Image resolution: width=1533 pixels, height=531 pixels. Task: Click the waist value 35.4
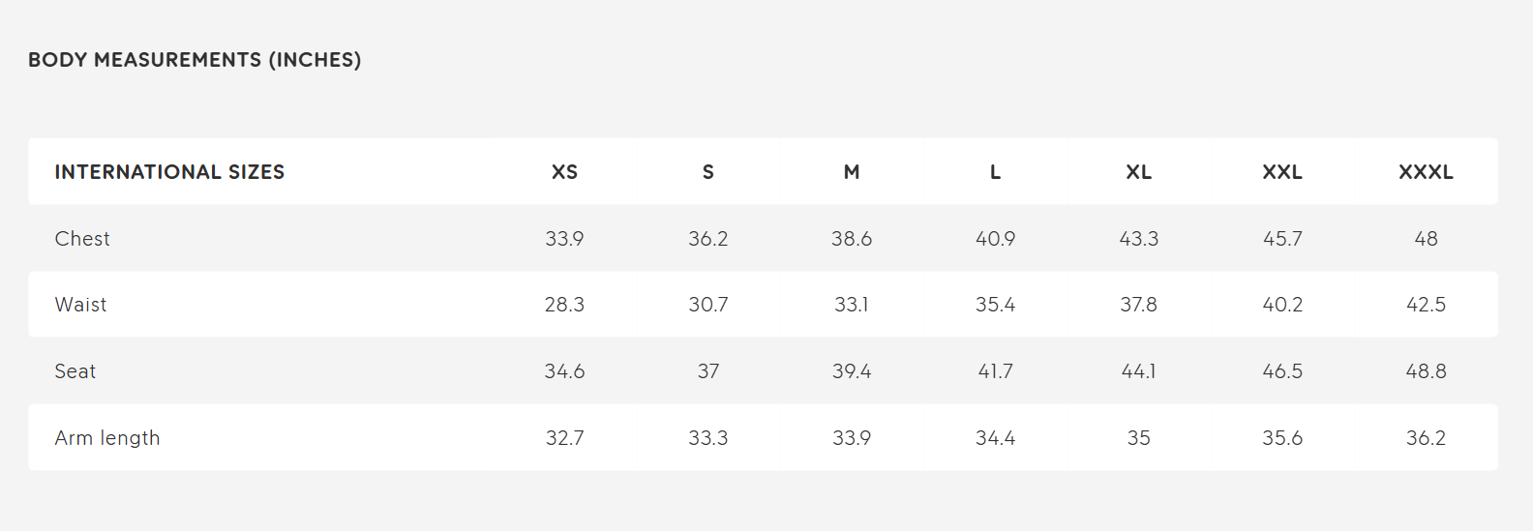click(995, 305)
